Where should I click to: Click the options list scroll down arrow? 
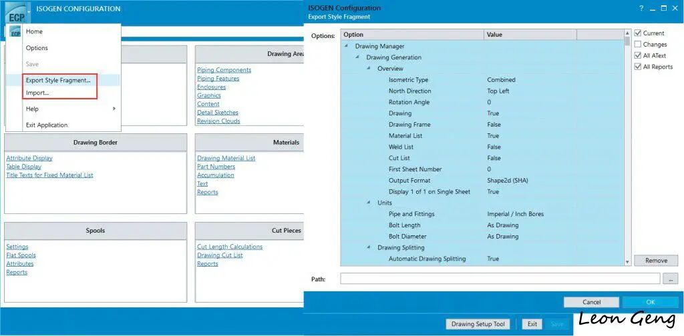tap(628, 263)
